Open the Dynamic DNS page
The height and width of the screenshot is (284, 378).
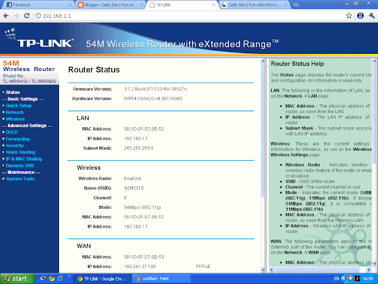click(20, 166)
